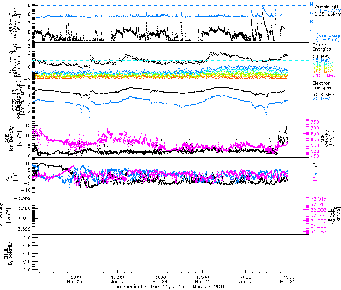The width and height of the screenshot is (341, 290).
Task: Select the '>50 MeV' proton legend entry
Action: point(323,72)
